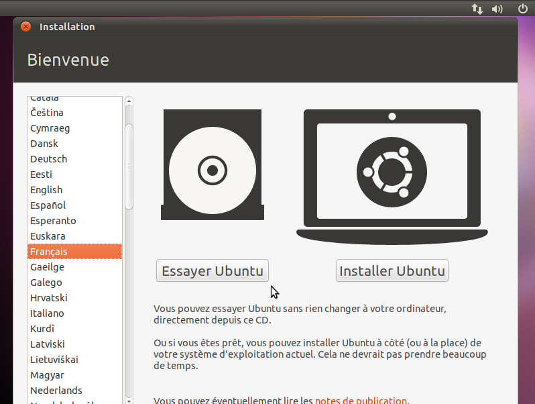535x404 pixels.
Task: Click the CD drive illustration
Action: pos(211,165)
